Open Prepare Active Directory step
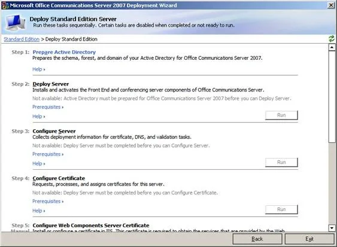 point(64,52)
